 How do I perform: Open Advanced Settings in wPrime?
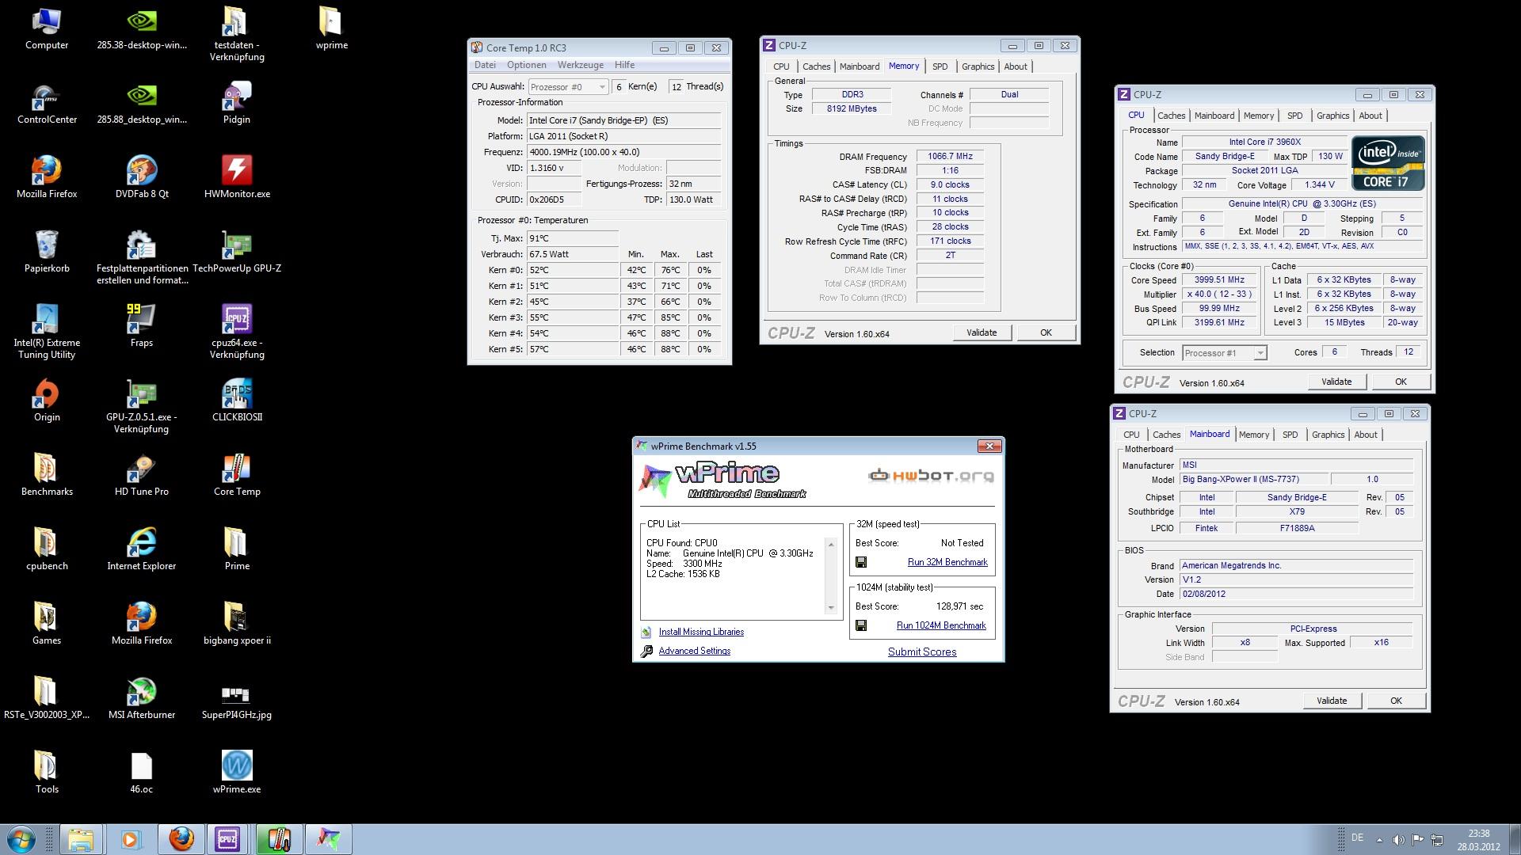[695, 651]
